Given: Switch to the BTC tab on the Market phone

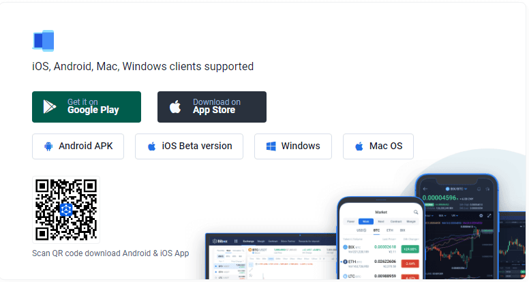Looking at the screenshot, I should (376, 230).
